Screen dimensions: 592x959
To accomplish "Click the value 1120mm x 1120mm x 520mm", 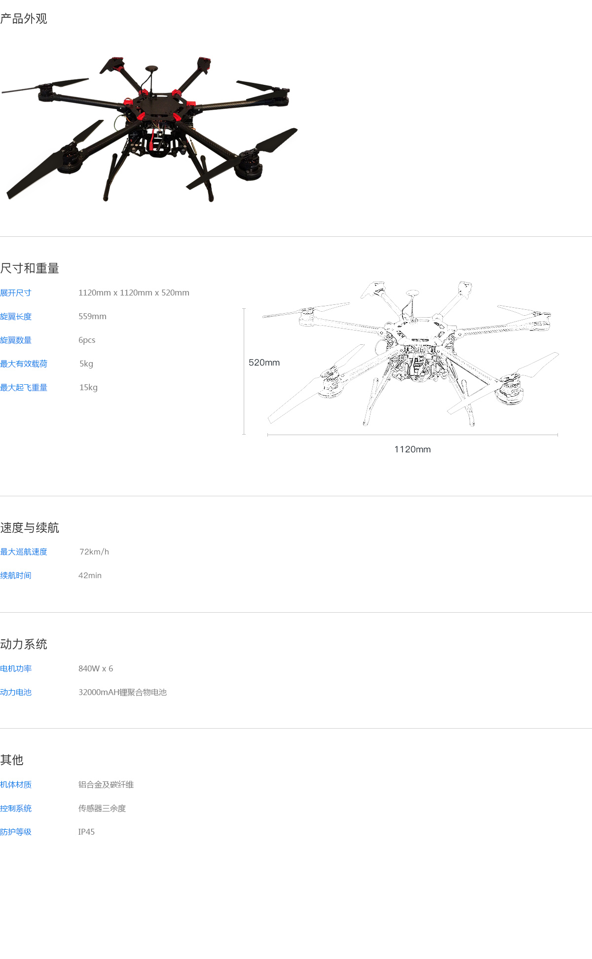I will tap(134, 293).
